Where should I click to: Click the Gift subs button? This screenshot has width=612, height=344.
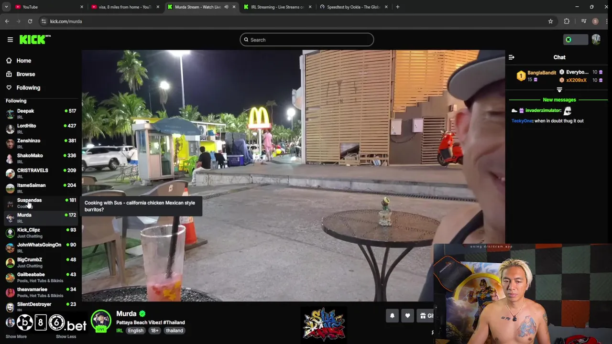[x=426, y=315]
